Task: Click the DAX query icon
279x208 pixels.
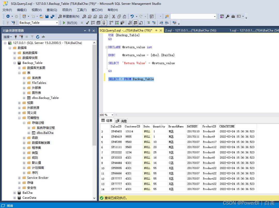Action: [106, 17]
